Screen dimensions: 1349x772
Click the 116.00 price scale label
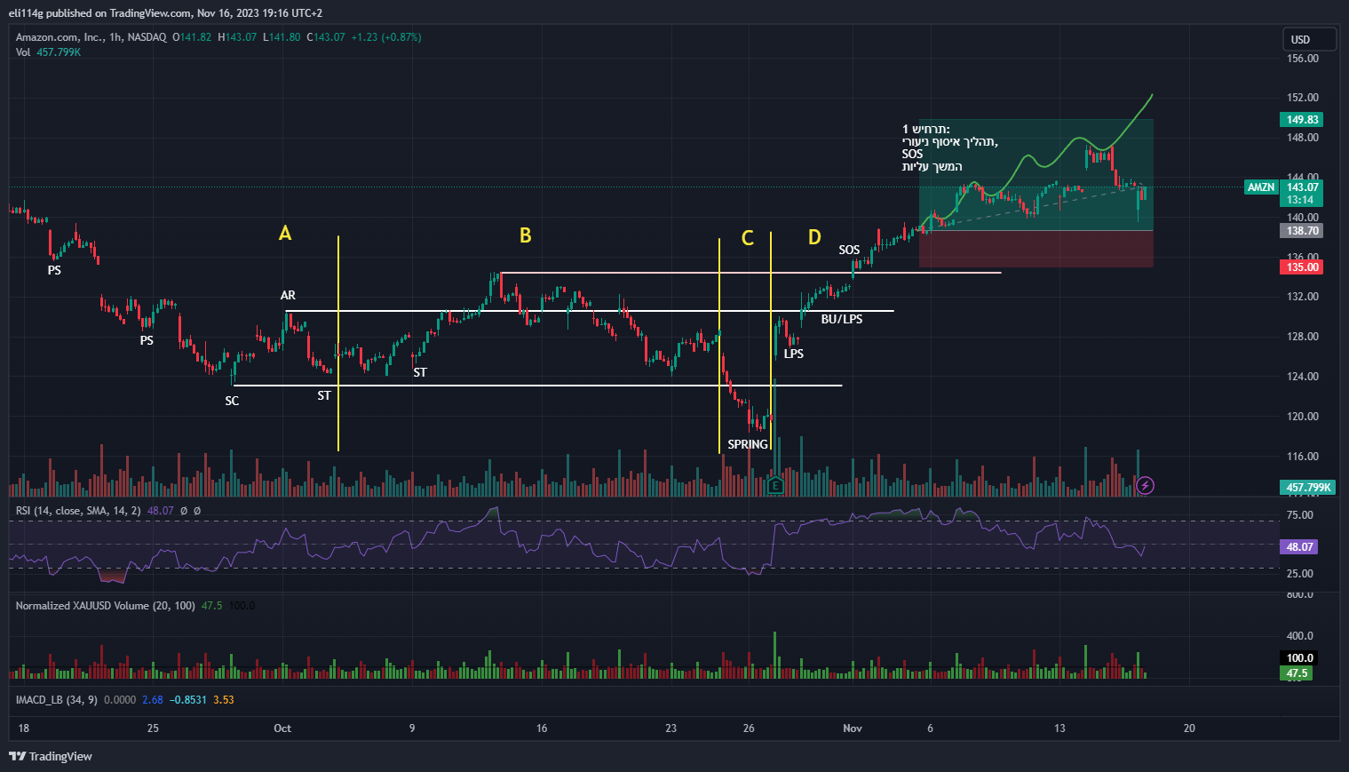(x=1303, y=457)
